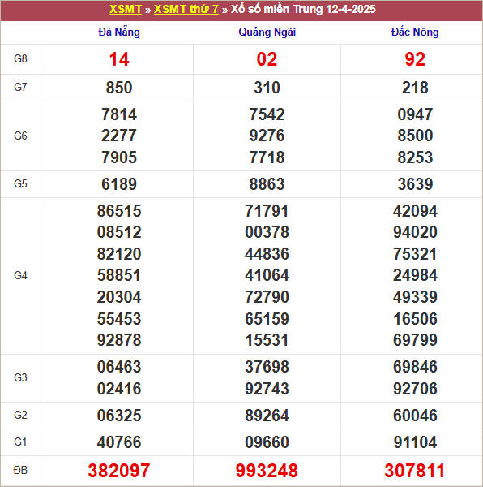Open the XSMT link in header
This screenshot has width=483, height=487.
click(126, 9)
